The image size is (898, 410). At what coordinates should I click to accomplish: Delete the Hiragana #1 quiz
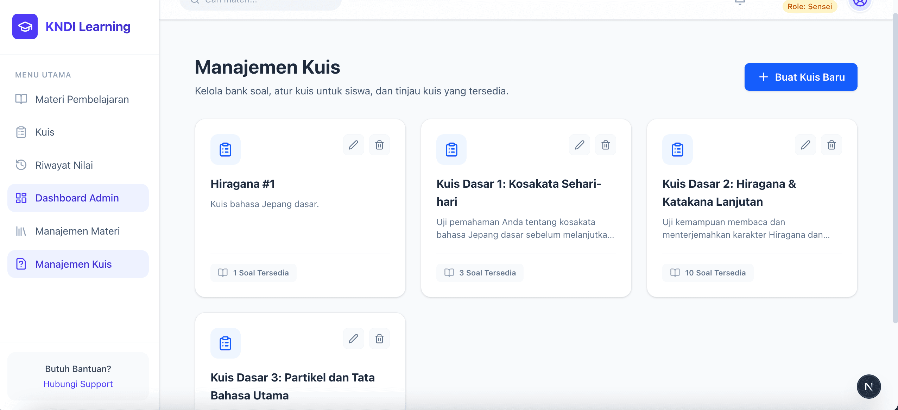(x=379, y=145)
